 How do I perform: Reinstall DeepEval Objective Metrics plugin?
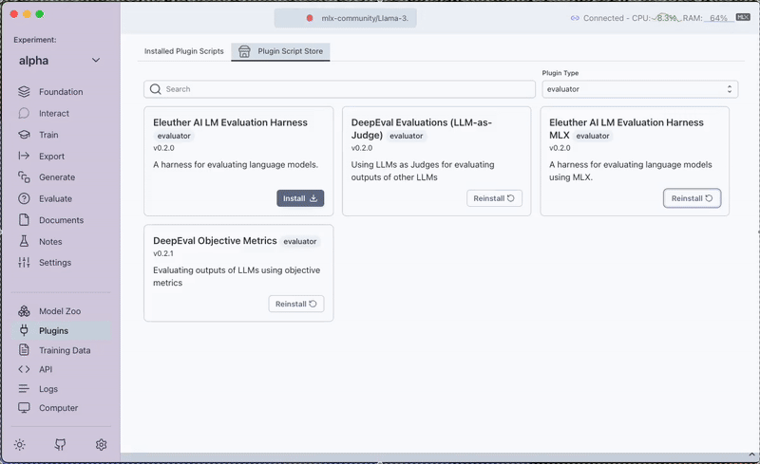pos(296,304)
